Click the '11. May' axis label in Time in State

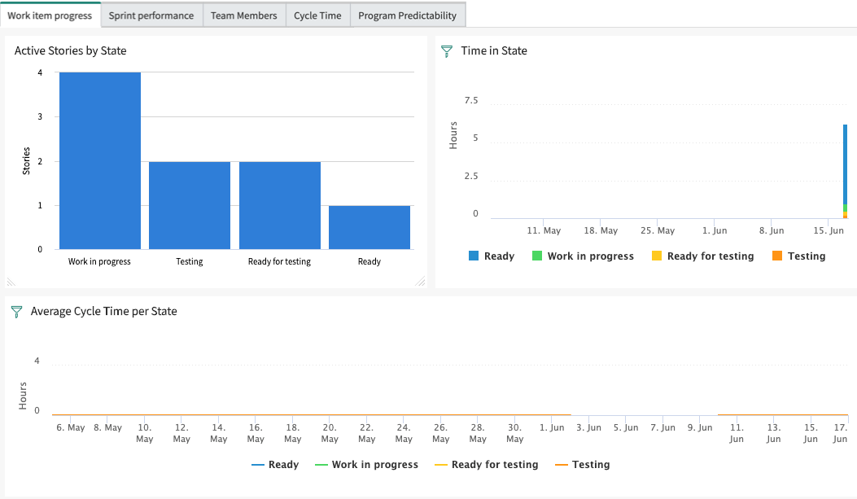pyautogui.click(x=544, y=230)
